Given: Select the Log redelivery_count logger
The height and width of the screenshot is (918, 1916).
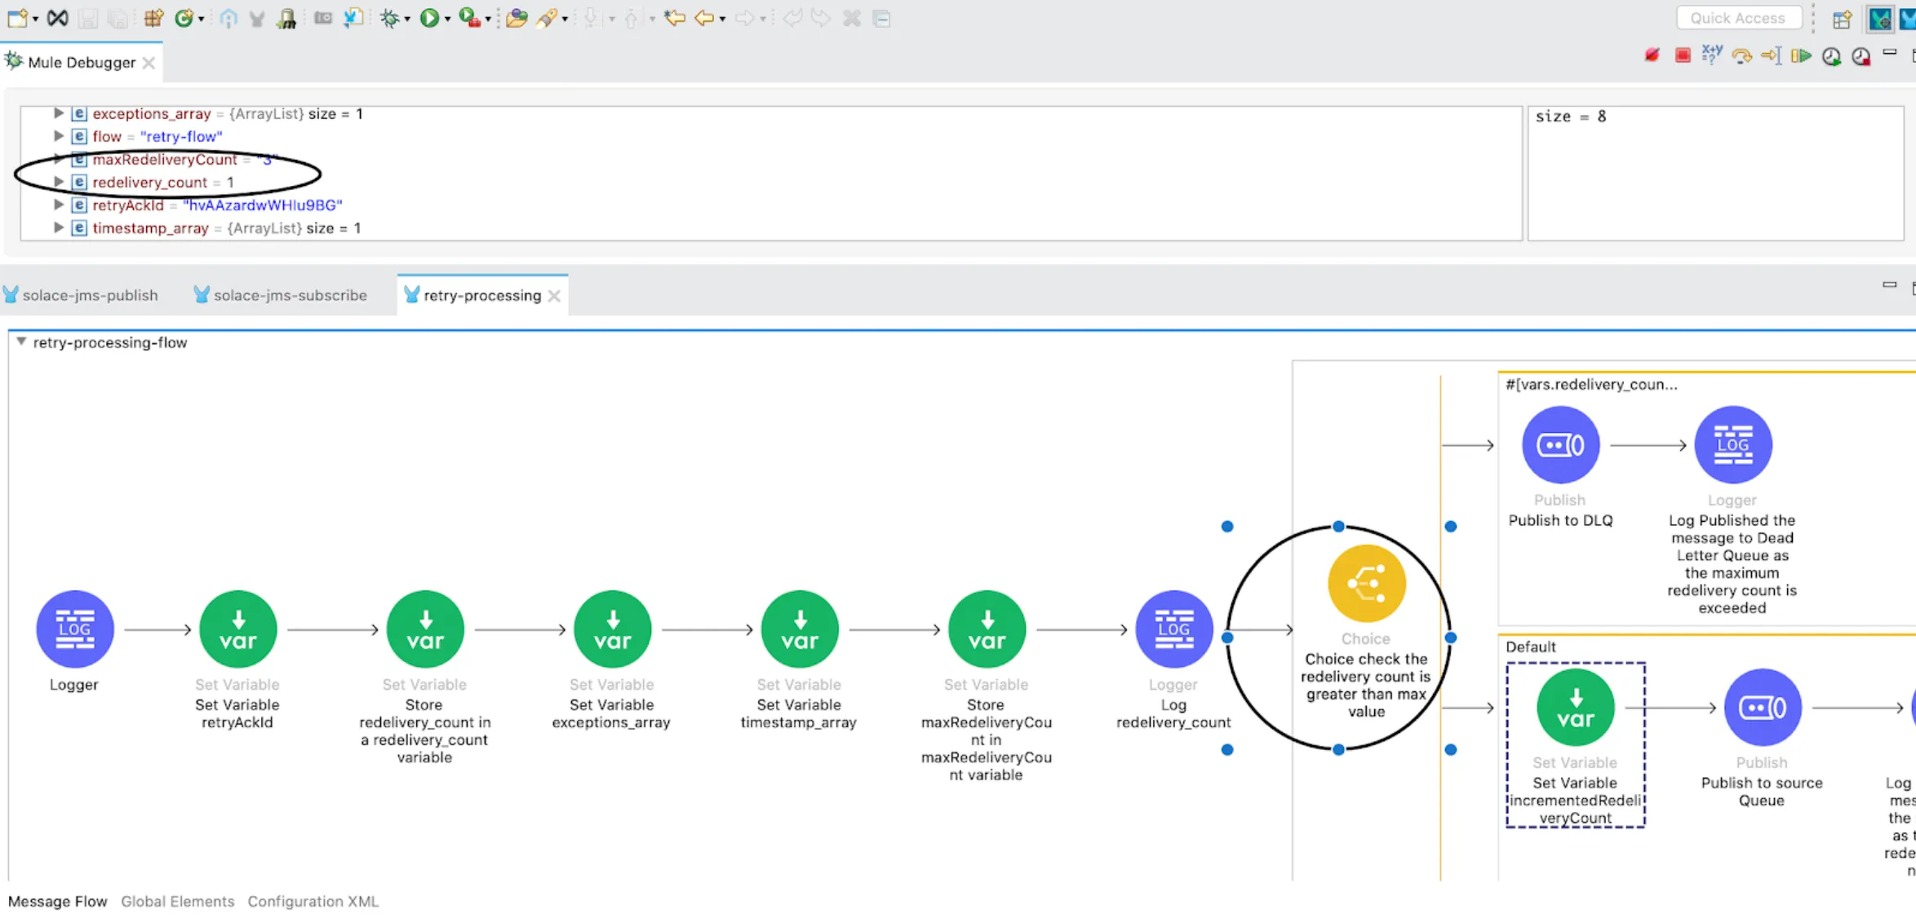Looking at the screenshot, I should [1173, 629].
